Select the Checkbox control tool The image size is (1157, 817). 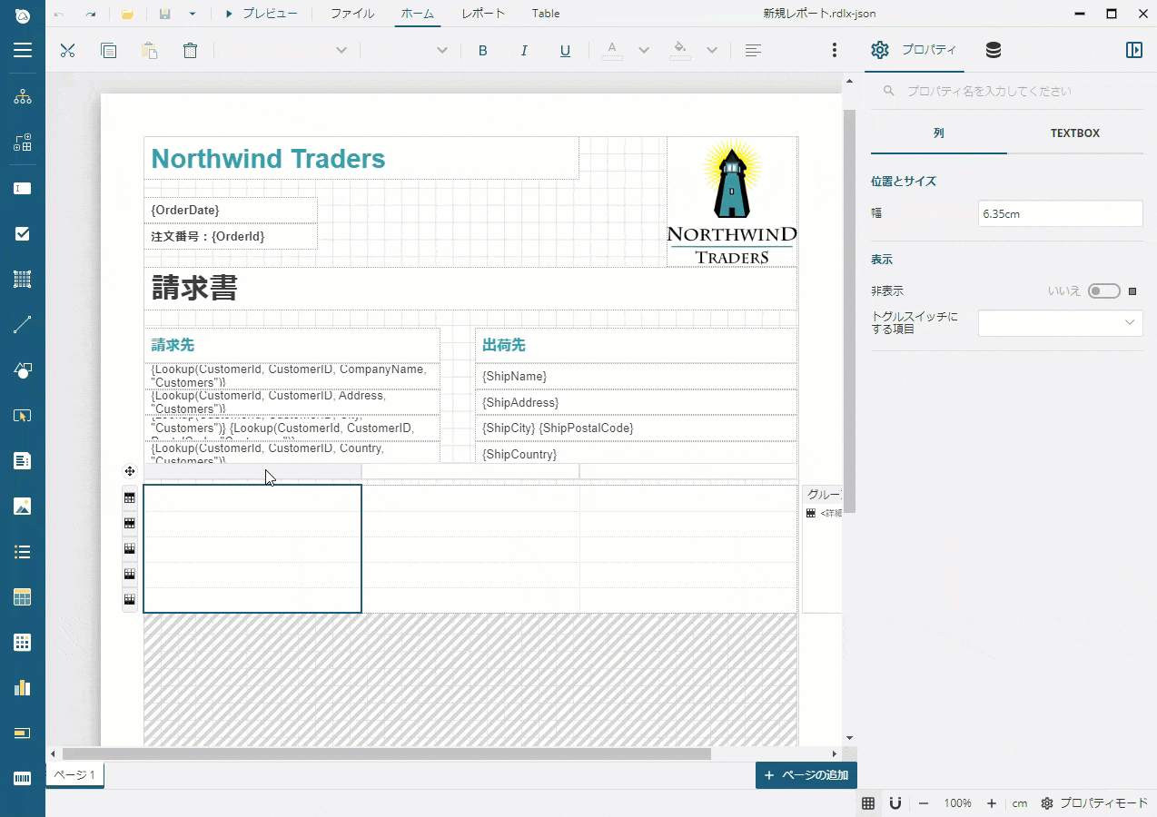[x=22, y=233]
